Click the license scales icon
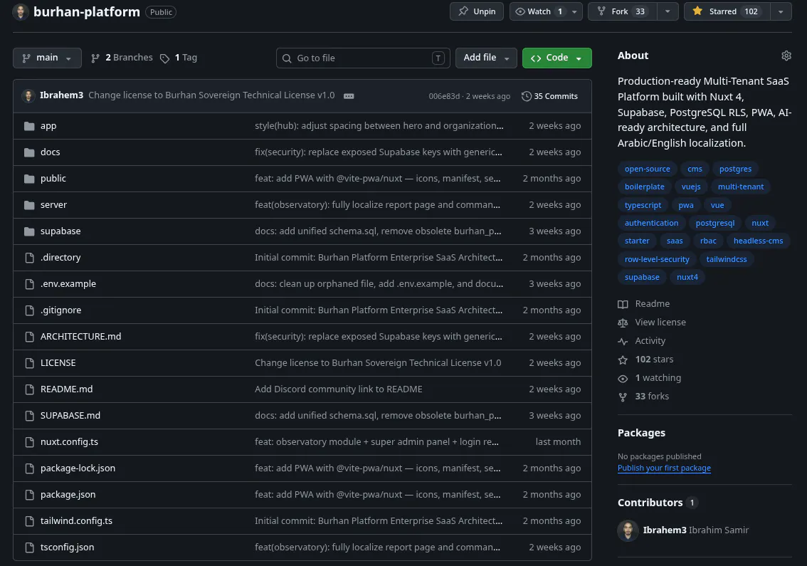 623,323
